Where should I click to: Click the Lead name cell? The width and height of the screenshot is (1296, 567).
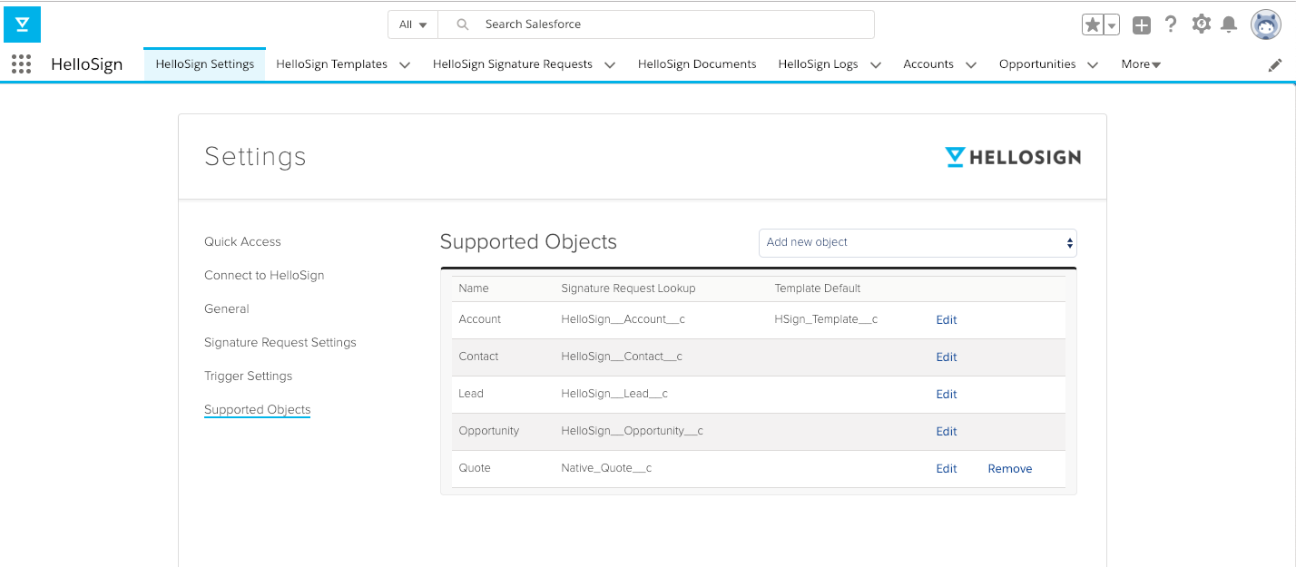coord(471,394)
